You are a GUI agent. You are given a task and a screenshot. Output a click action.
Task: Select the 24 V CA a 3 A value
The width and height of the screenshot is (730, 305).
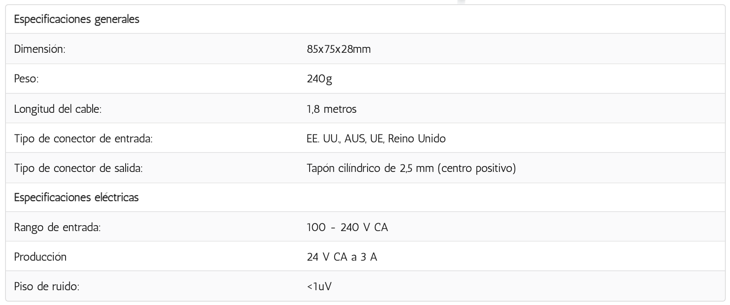coord(342,257)
